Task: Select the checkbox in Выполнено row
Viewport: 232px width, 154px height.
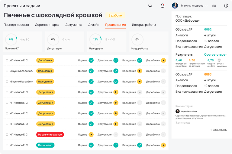Action: point(7,145)
